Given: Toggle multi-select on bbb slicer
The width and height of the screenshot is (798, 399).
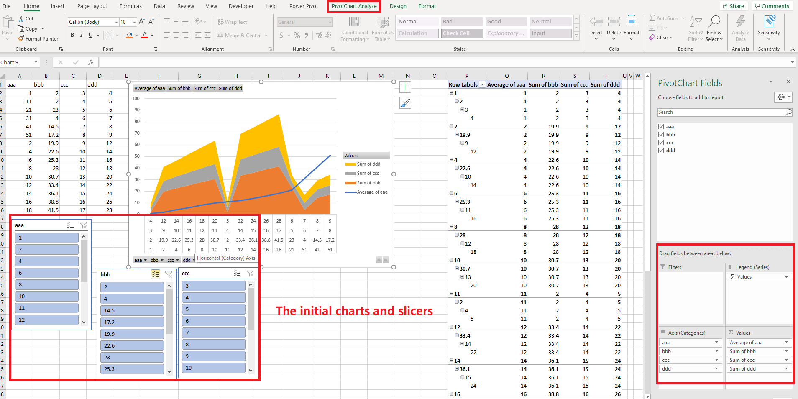Looking at the screenshot, I should point(156,274).
